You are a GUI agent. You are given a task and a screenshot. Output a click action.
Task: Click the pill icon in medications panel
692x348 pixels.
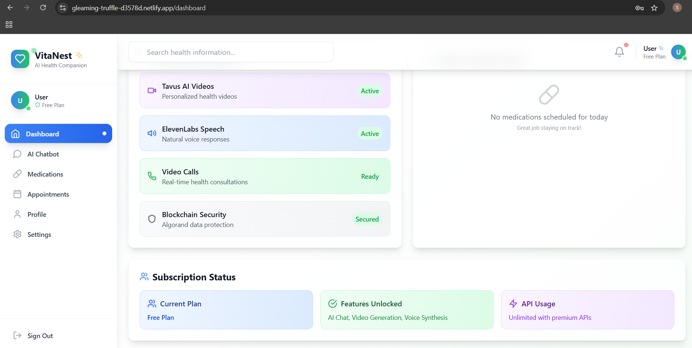tap(549, 95)
